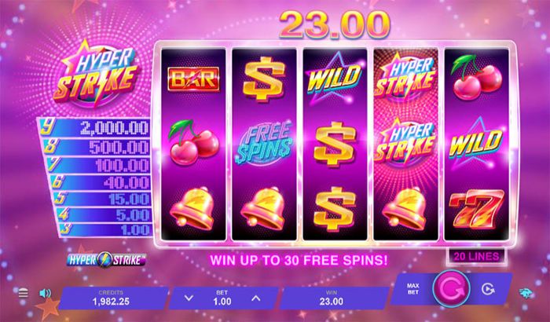Click the WIN amount field

pos(332,298)
